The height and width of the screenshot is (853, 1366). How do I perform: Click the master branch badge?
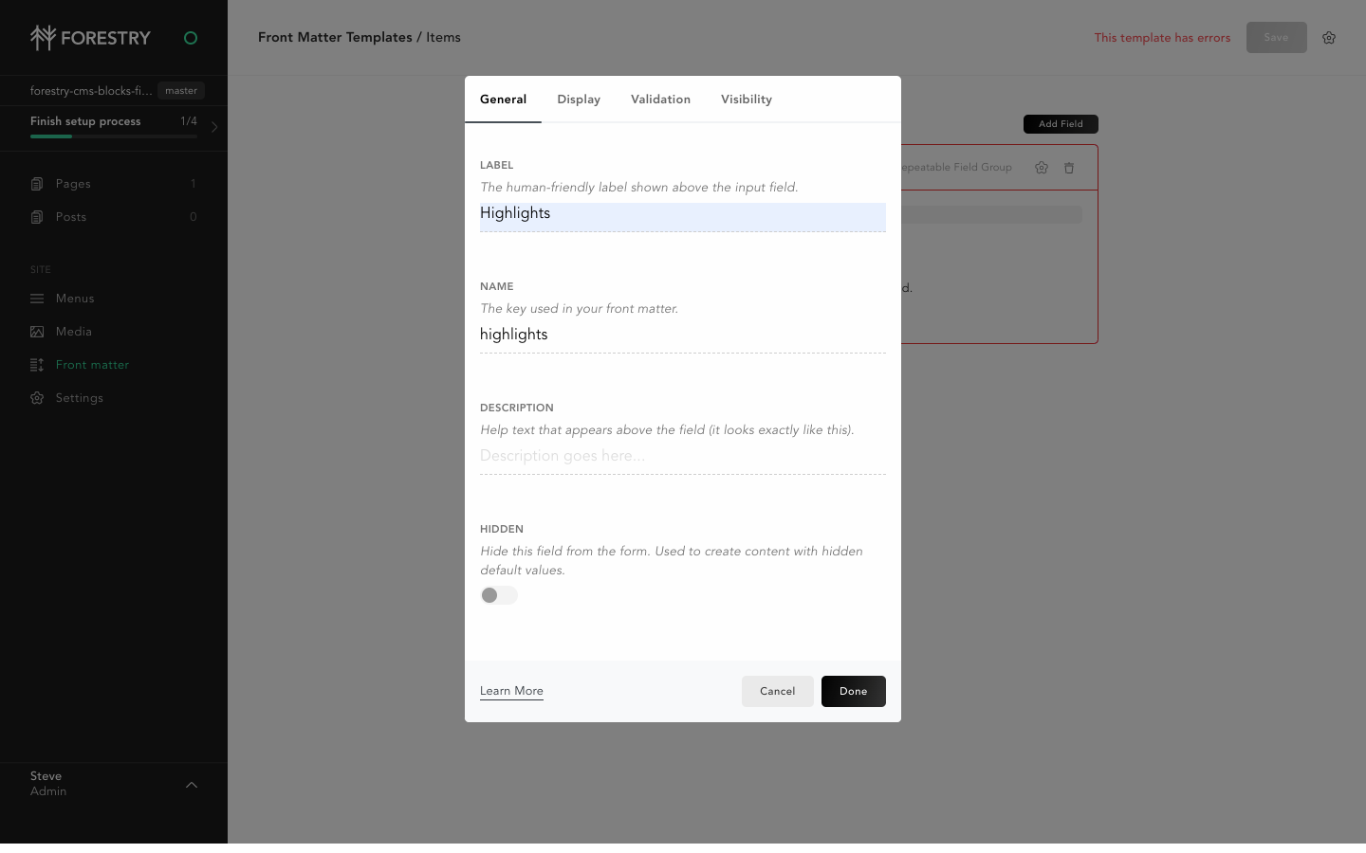click(x=181, y=91)
